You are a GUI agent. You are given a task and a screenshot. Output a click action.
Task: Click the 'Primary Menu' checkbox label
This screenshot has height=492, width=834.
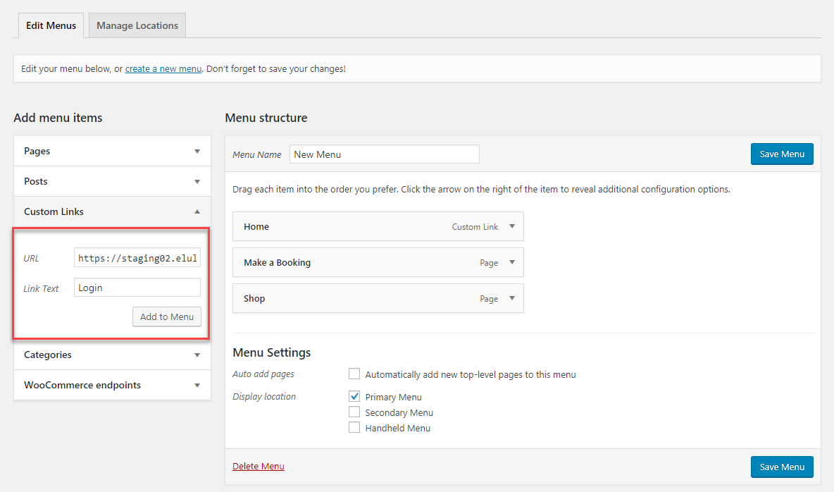pyautogui.click(x=393, y=398)
